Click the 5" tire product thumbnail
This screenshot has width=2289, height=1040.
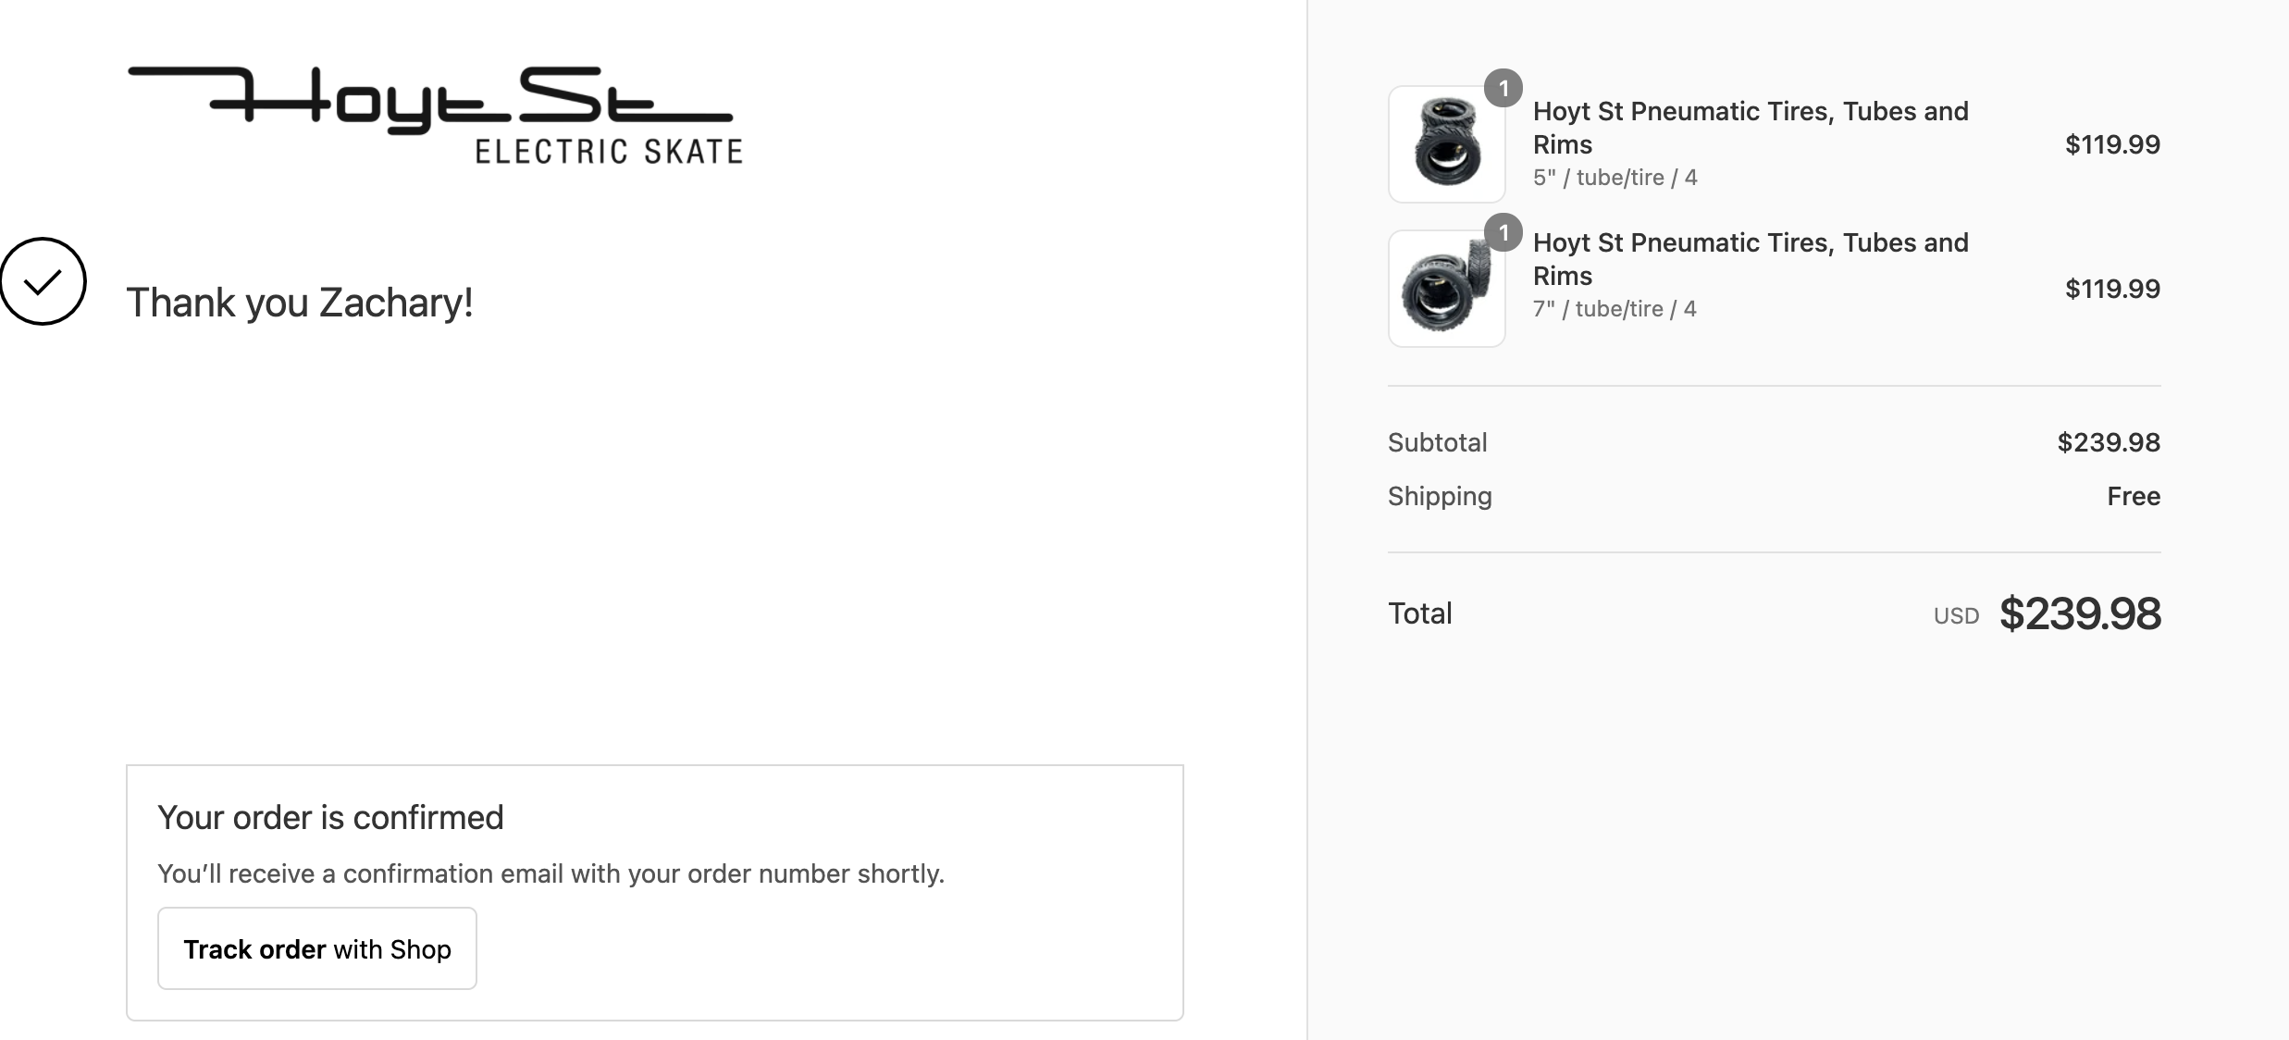1446,144
